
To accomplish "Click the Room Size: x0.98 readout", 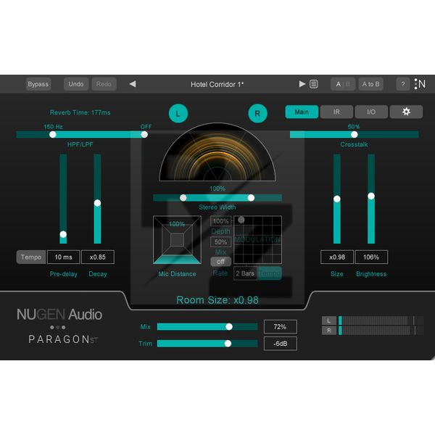I will 217,300.
